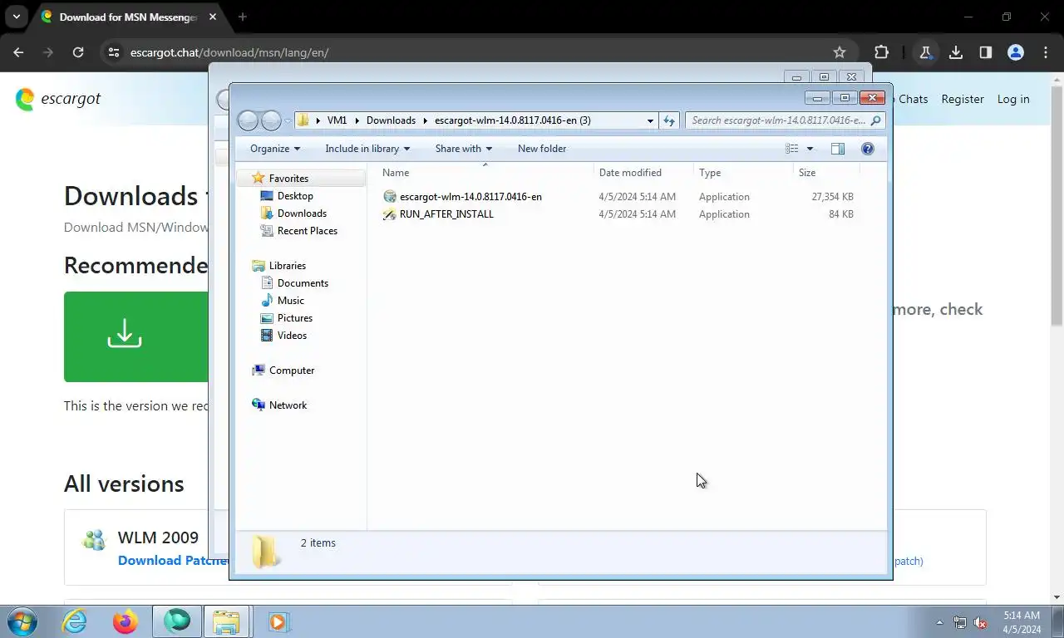Open Chrome extensions puzzle icon
Screen dimensions: 1064x638
881,52
